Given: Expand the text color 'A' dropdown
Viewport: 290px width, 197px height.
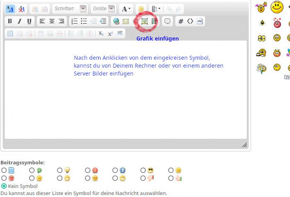Looking at the screenshot, I should pos(126,9).
